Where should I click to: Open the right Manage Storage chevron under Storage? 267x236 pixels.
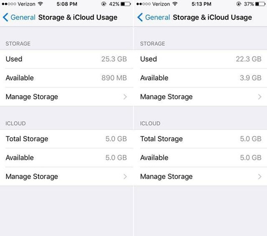260,97
